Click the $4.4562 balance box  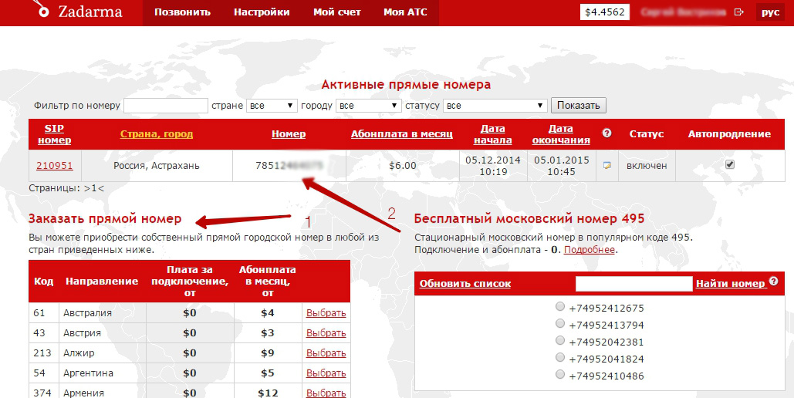605,12
